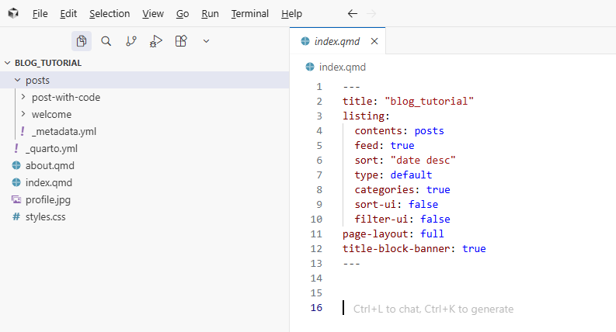616x332 pixels.
Task: Open the Extensions view icon
Action: click(181, 41)
